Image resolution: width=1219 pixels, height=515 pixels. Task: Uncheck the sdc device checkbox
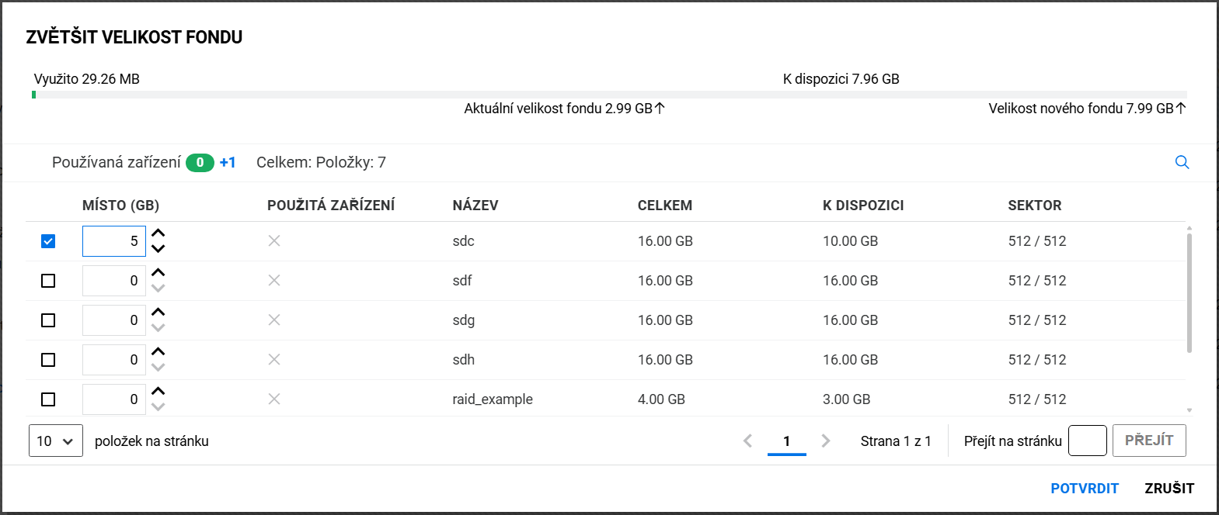[x=48, y=241]
